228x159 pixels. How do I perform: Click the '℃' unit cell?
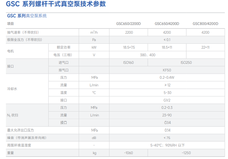pyautogui.click(x=94, y=93)
